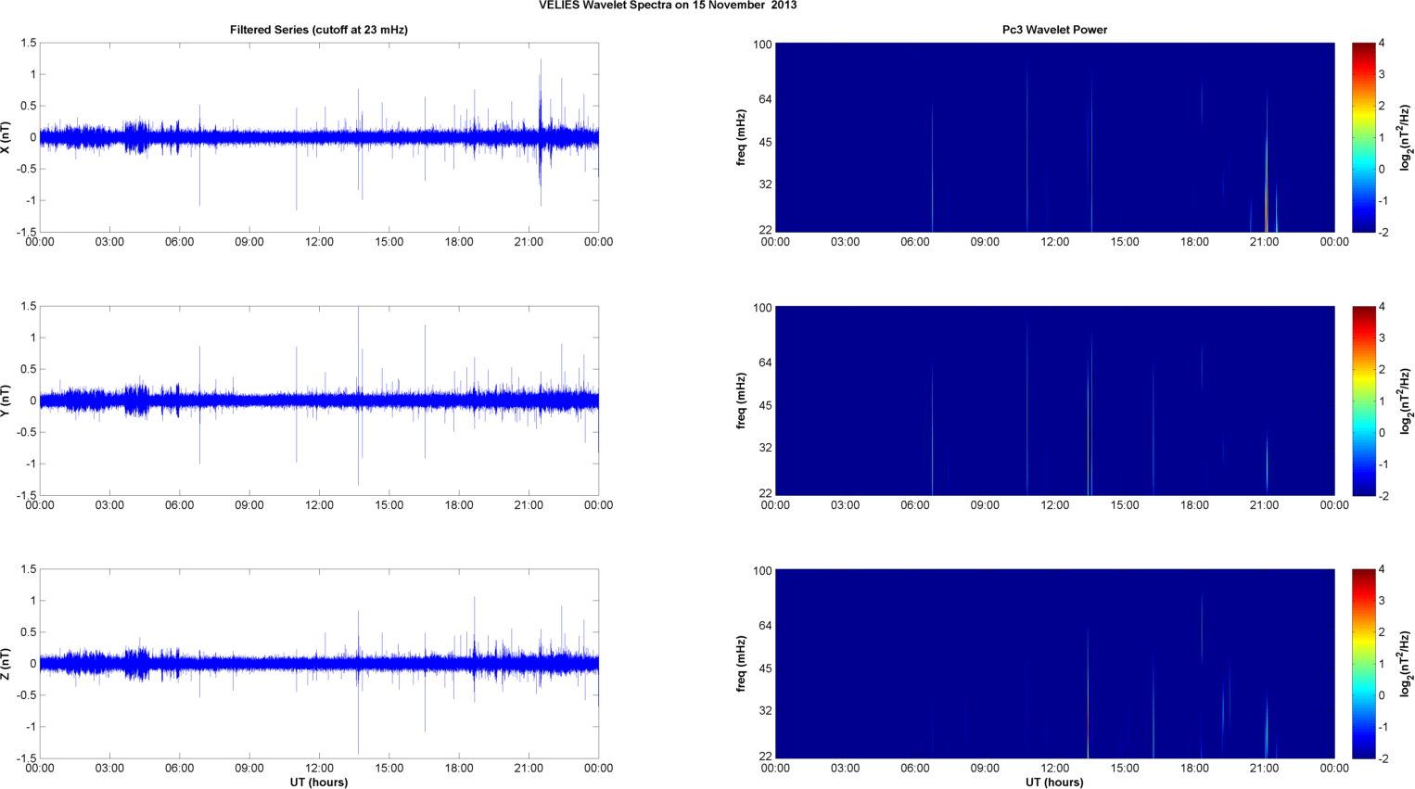
Task: Pick the colorbar beside the bottom spectrogram
Action: point(1363,664)
